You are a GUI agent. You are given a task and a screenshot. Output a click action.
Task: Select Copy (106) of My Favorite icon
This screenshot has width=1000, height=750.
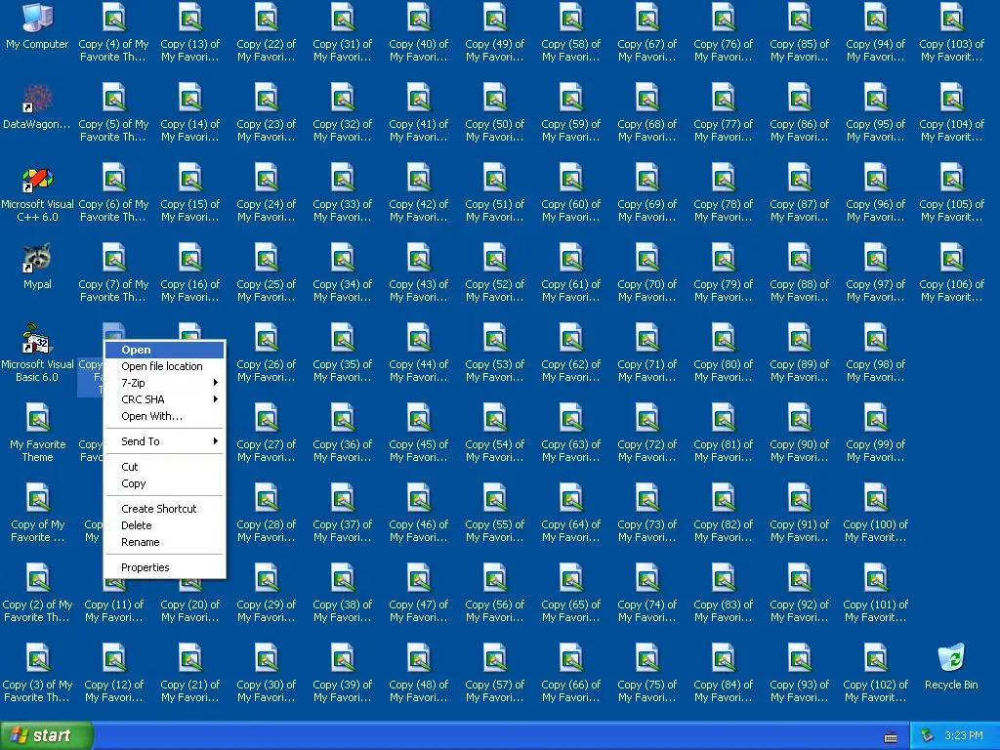tap(951, 258)
